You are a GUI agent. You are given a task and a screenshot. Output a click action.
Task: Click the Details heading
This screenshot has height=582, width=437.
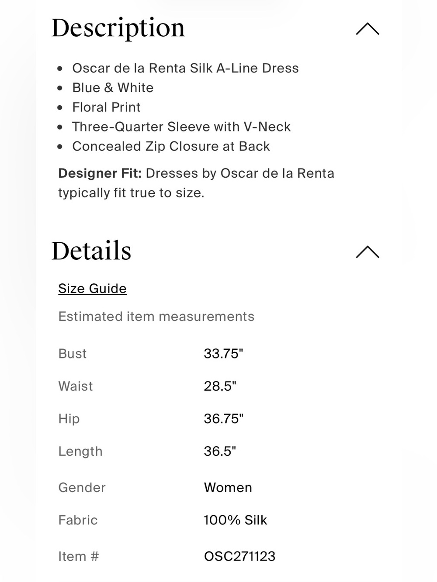91,251
